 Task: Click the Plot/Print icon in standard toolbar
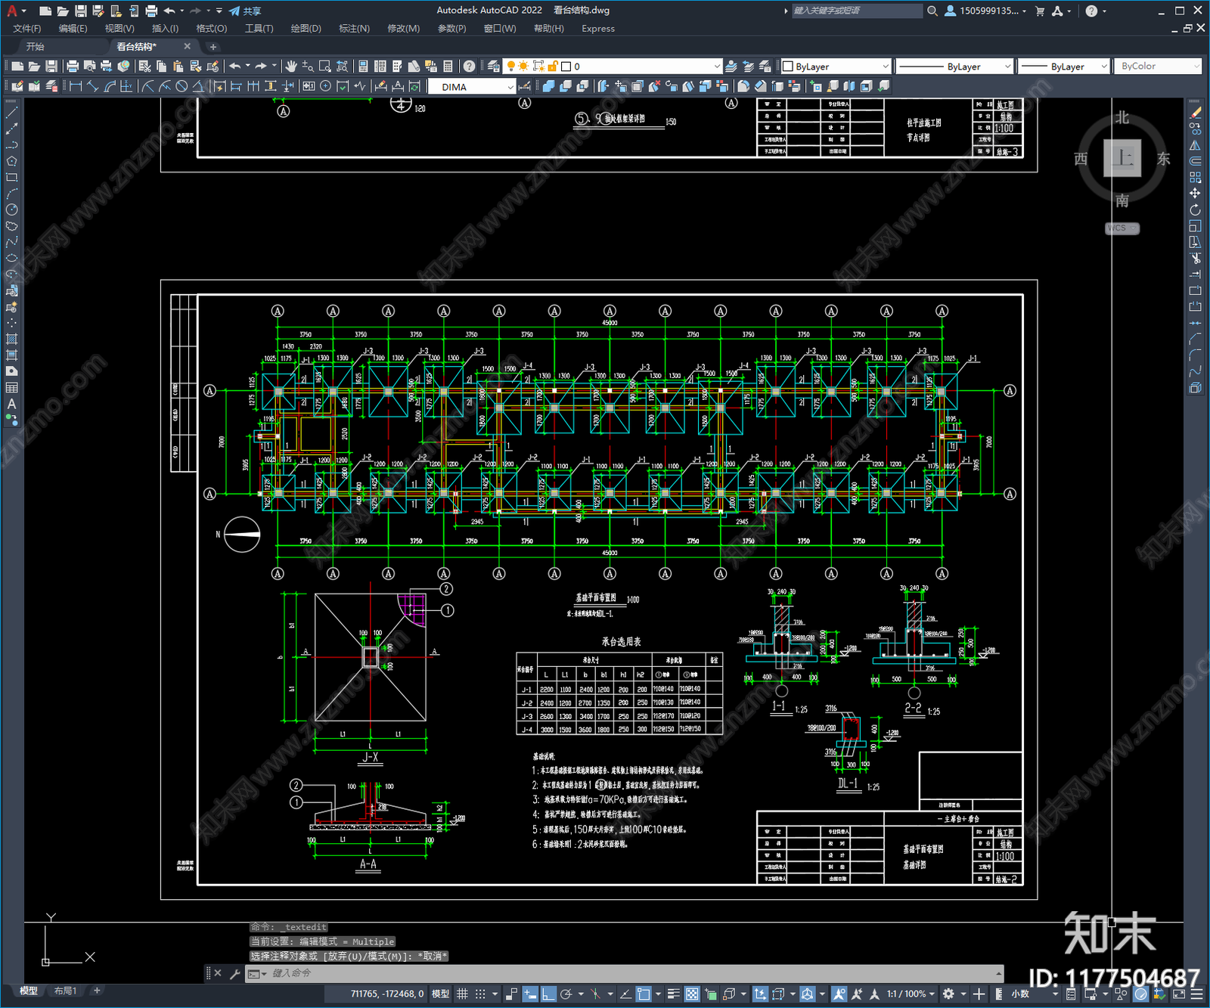(73, 67)
